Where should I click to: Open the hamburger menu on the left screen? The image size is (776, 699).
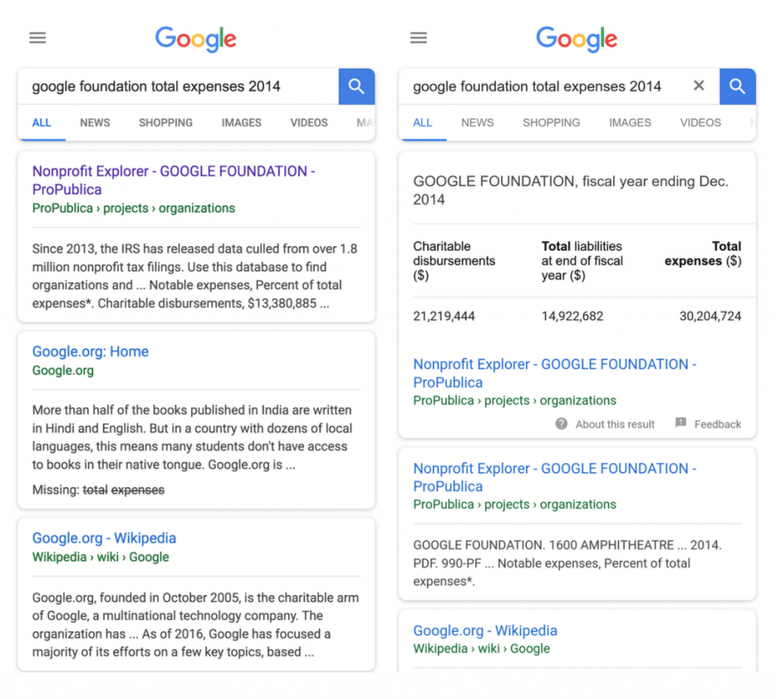pyautogui.click(x=38, y=38)
